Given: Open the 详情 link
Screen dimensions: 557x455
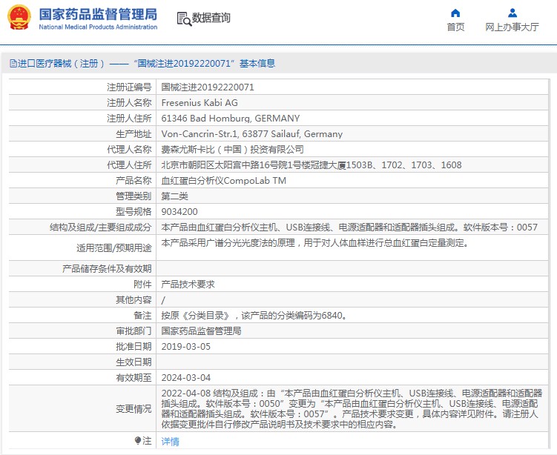Looking at the screenshot, I should (170, 442).
